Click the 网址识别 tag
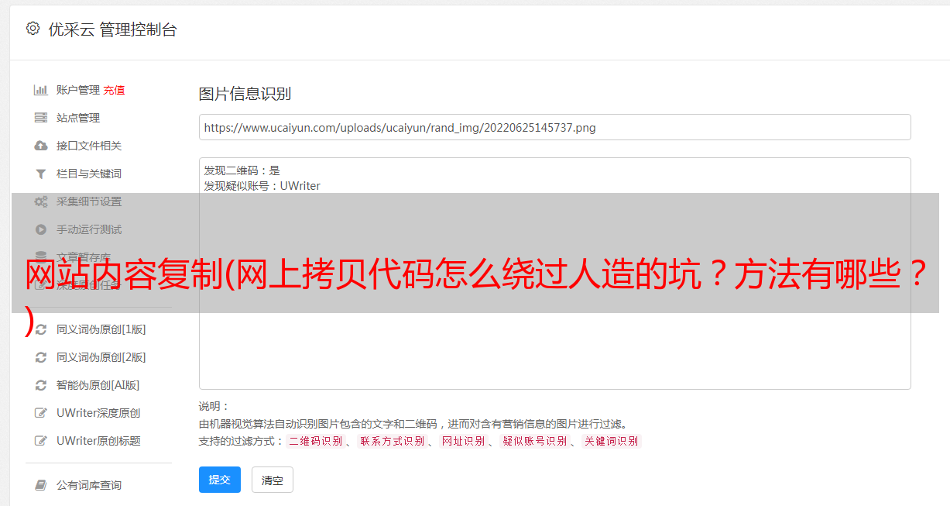The image size is (950, 506). coord(463,441)
